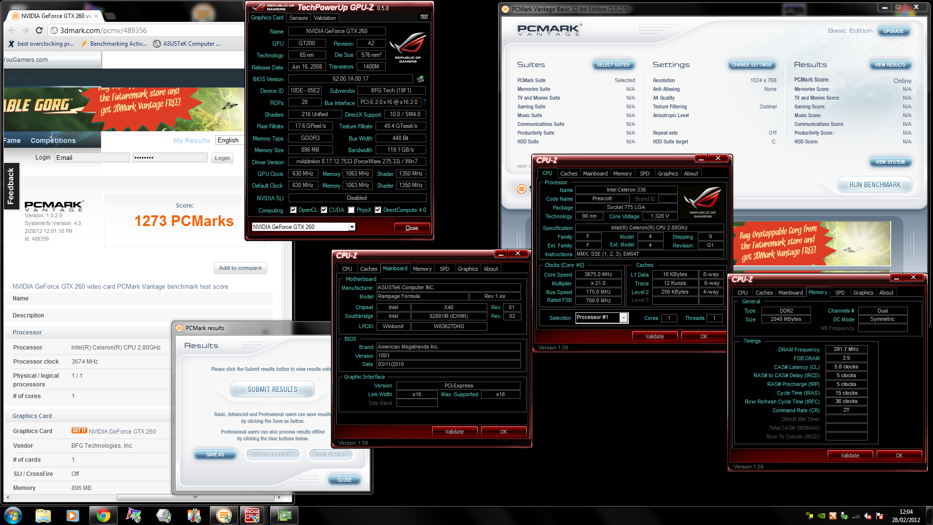Click the Close button in GPU-Z
This screenshot has width=933, height=525.
coord(412,228)
